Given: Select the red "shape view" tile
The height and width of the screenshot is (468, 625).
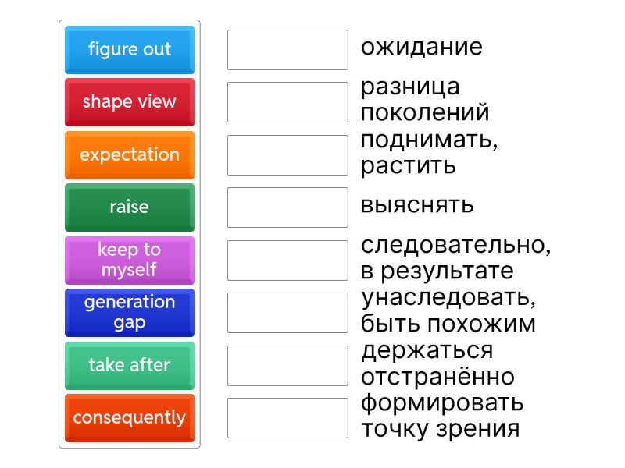Looking at the screenshot, I should [x=129, y=102].
